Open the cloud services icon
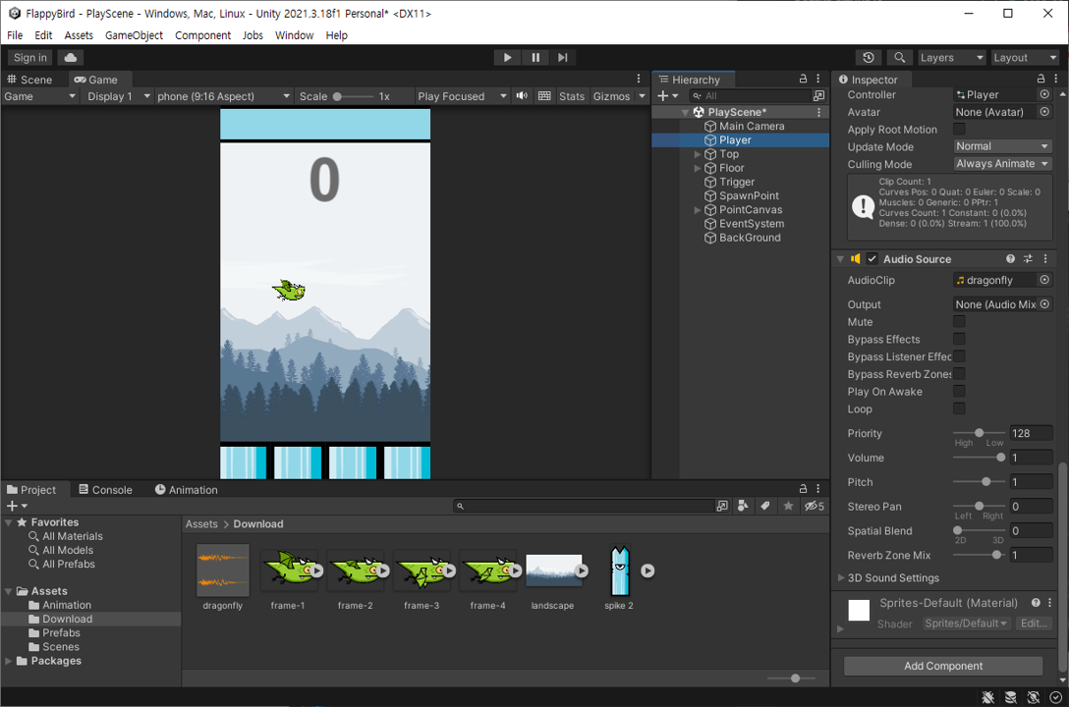This screenshot has width=1069, height=707. (70, 58)
